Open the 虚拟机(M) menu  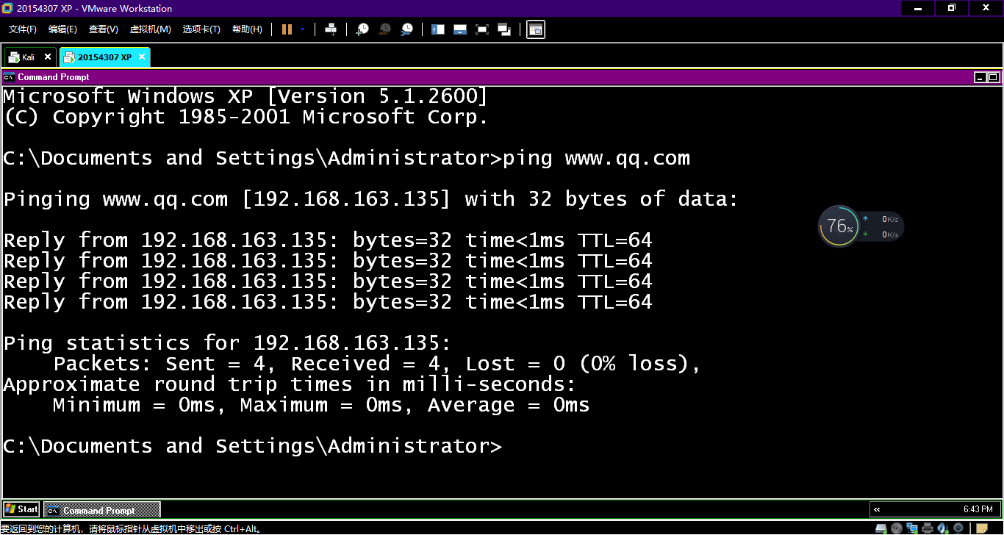150,29
